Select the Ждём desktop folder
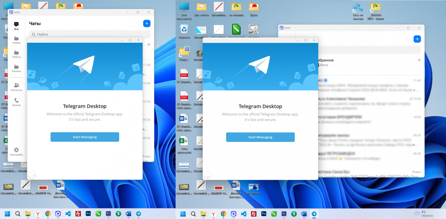 254,9
